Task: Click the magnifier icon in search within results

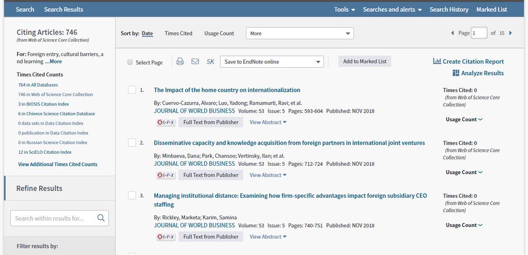Action: 101,218
